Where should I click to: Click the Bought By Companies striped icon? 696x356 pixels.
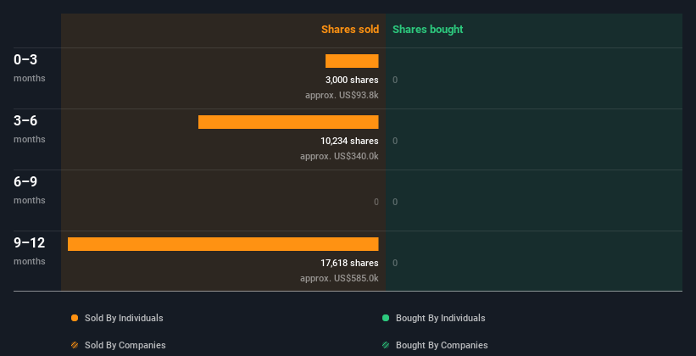[386, 345]
